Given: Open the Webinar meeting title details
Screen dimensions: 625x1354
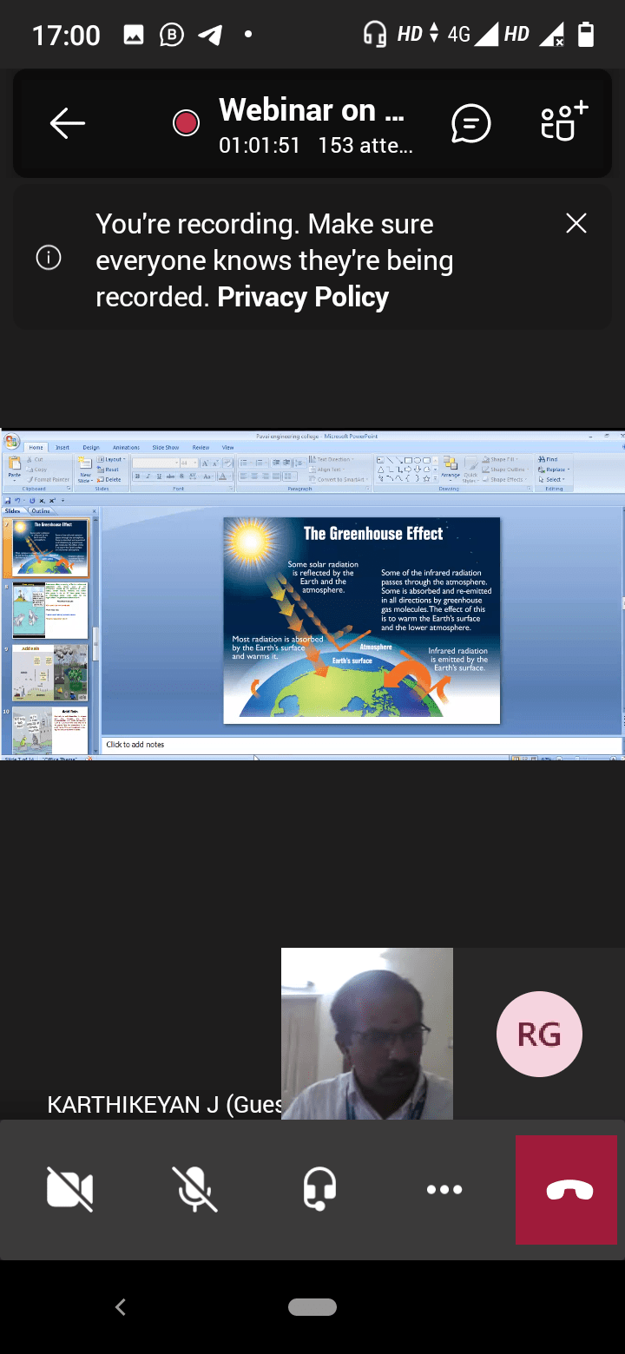Looking at the screenshot, I should tap(312, 110).
